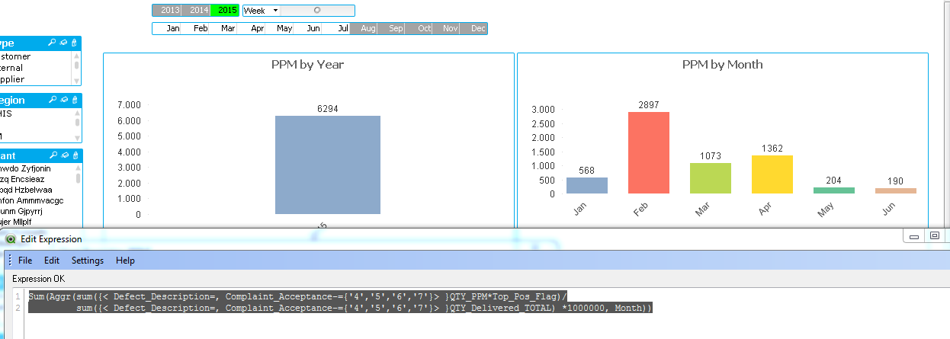Image resolution: width=950 pixels, height=339 pixels.
Task: Search in the Type list box
Action: coord(53,43)
